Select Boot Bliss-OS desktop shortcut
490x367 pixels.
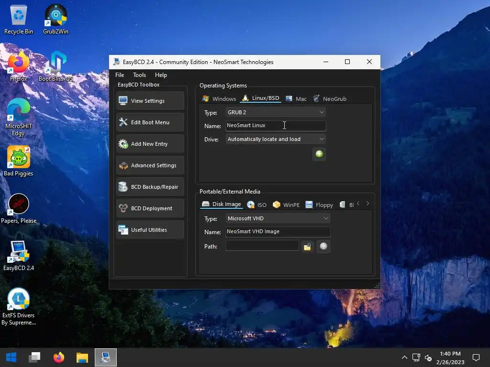pos(56,67)
